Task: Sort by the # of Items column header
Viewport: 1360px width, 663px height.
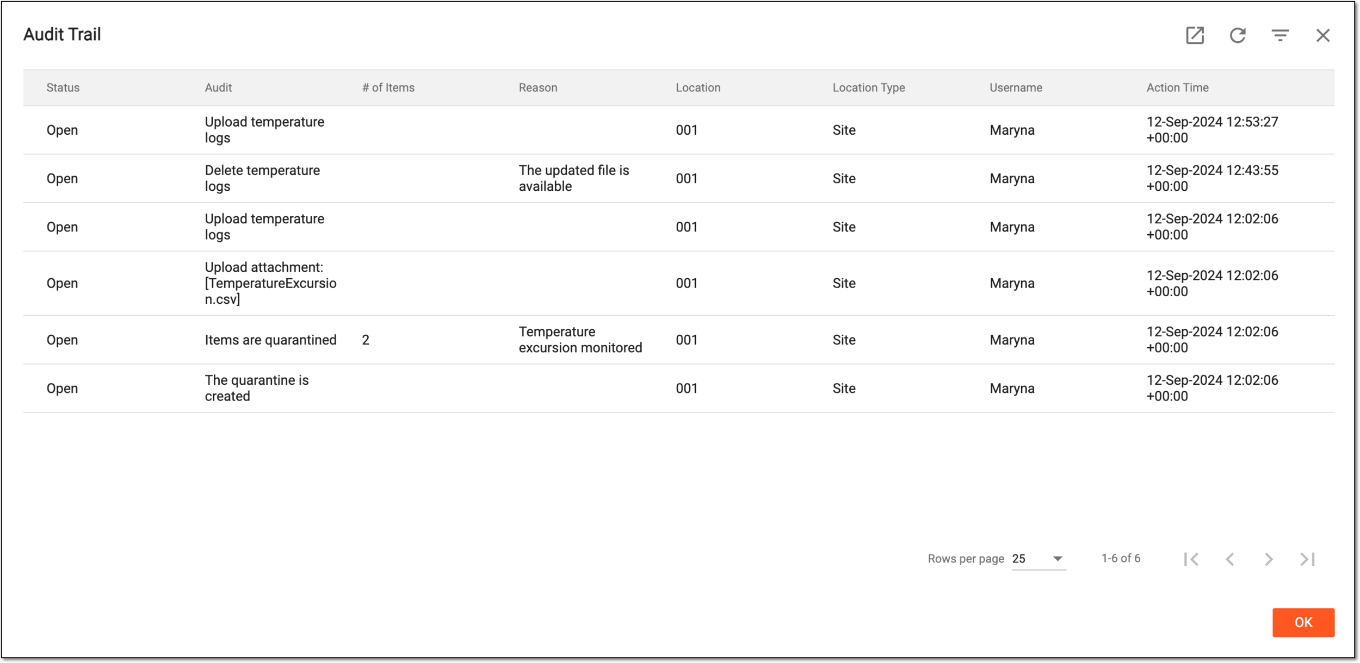Action: (388, 87)
